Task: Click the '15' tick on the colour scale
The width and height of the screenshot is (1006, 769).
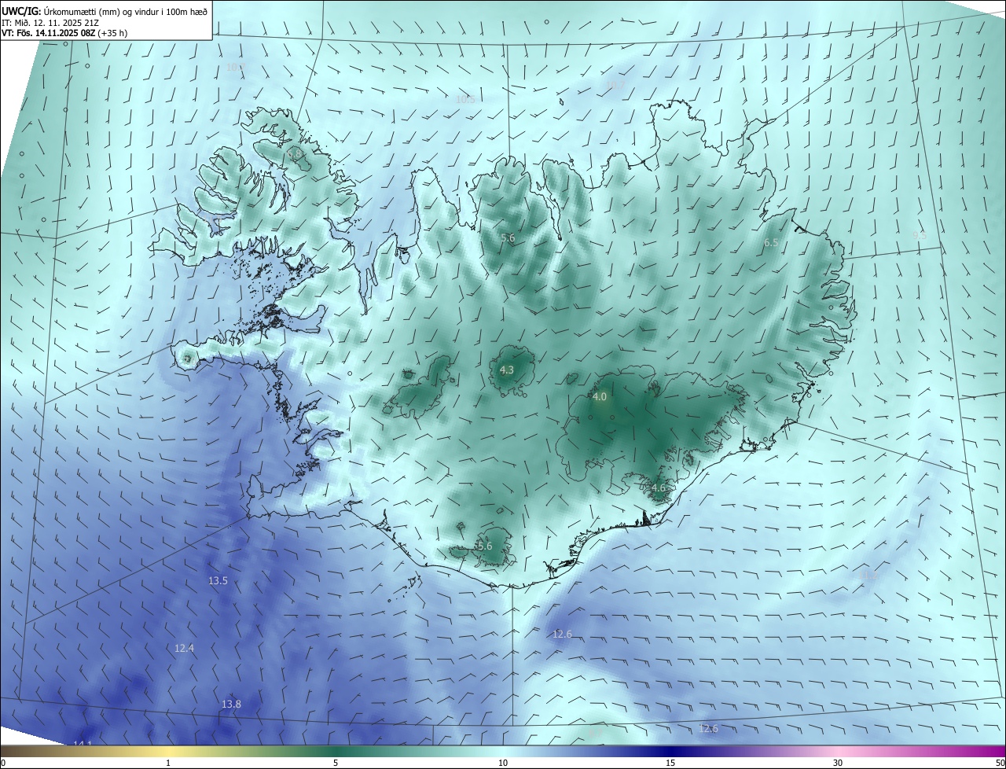Action: click(670, 763)
